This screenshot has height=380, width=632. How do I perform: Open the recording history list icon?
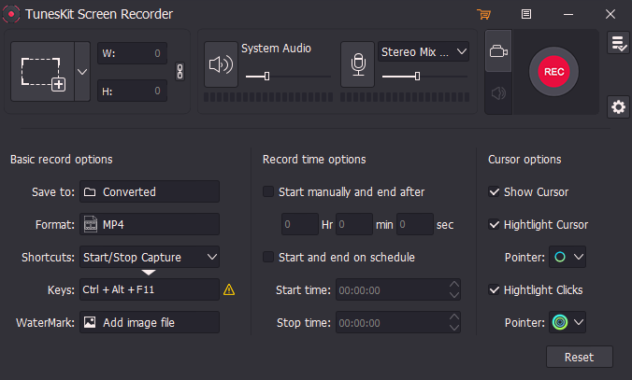point(617,43)
